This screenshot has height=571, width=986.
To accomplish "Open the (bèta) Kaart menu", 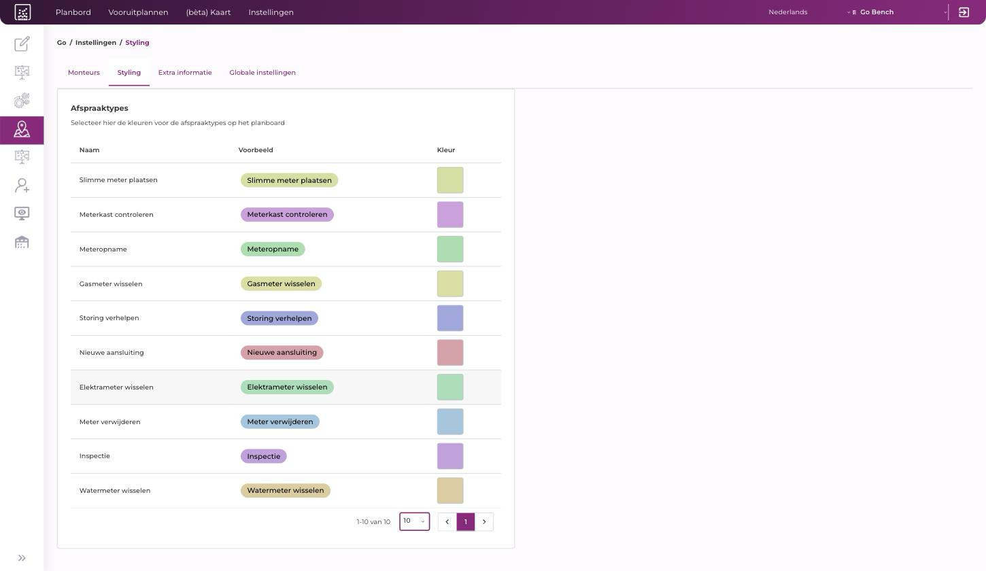I will point(208,12).
